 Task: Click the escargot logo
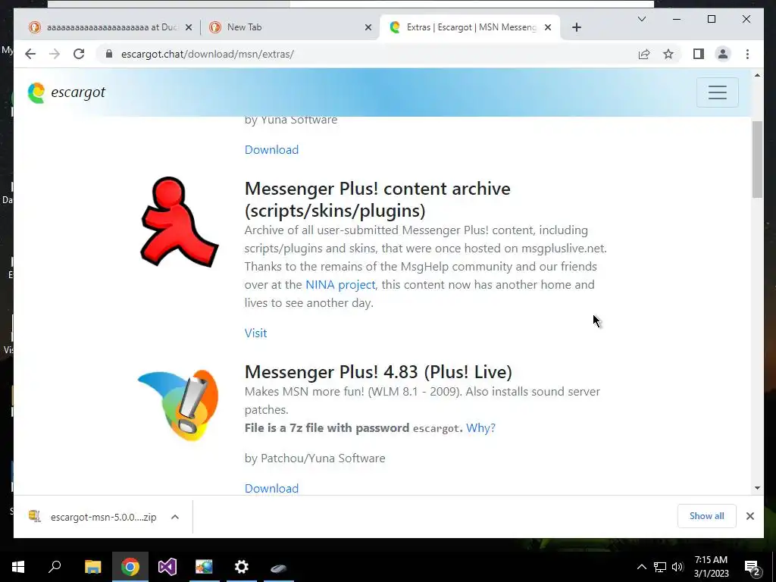[x=67, y=92]
